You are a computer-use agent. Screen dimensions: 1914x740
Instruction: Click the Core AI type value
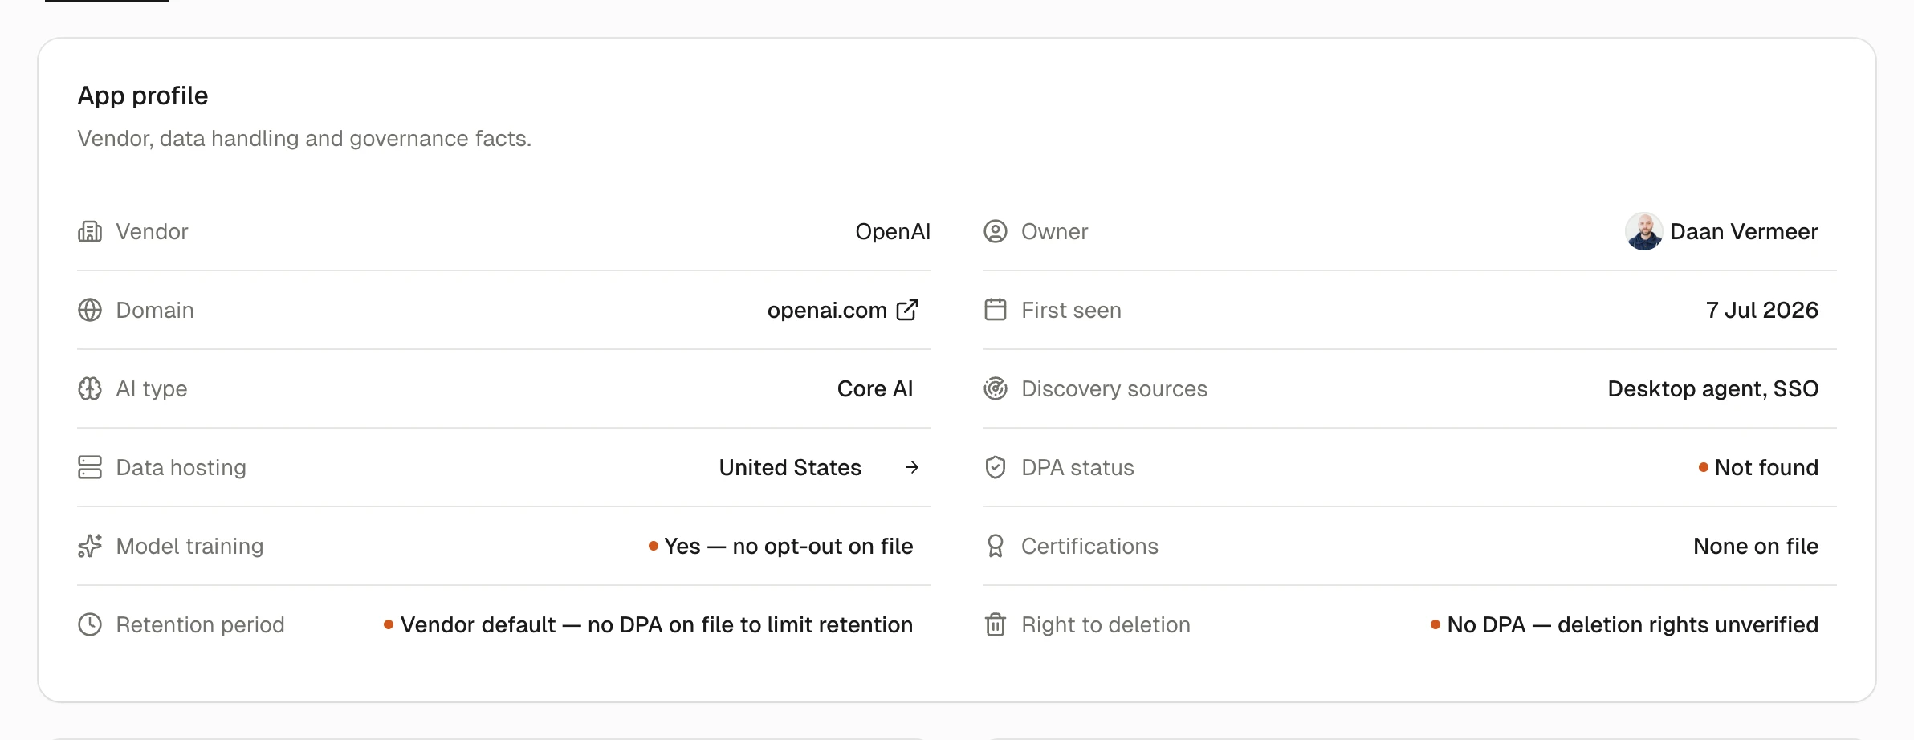click(x=875, y=389)
